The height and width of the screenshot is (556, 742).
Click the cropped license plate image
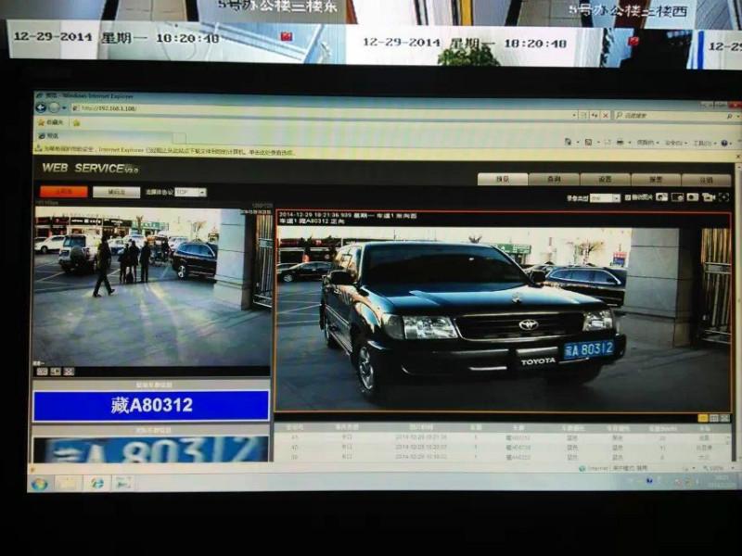151,449
